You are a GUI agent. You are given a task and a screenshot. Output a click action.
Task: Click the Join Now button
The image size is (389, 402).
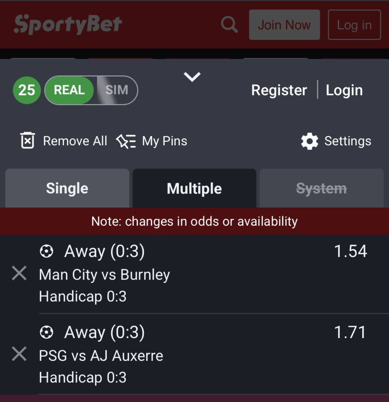pyautogui.click(x=284, y=25)
